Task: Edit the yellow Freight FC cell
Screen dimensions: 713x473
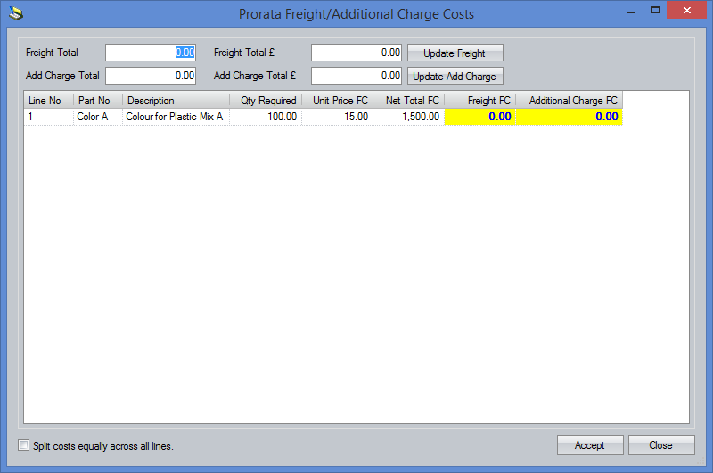Action: pyautogui.click(x=479, y=117)
